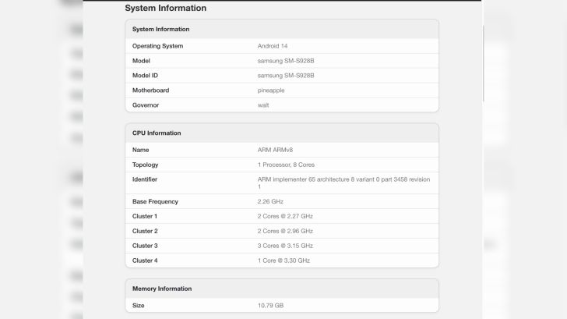Select the value '2 Cores @ 2.96 GHz'
The image size is (567, 319).
(x=285, y=231)
